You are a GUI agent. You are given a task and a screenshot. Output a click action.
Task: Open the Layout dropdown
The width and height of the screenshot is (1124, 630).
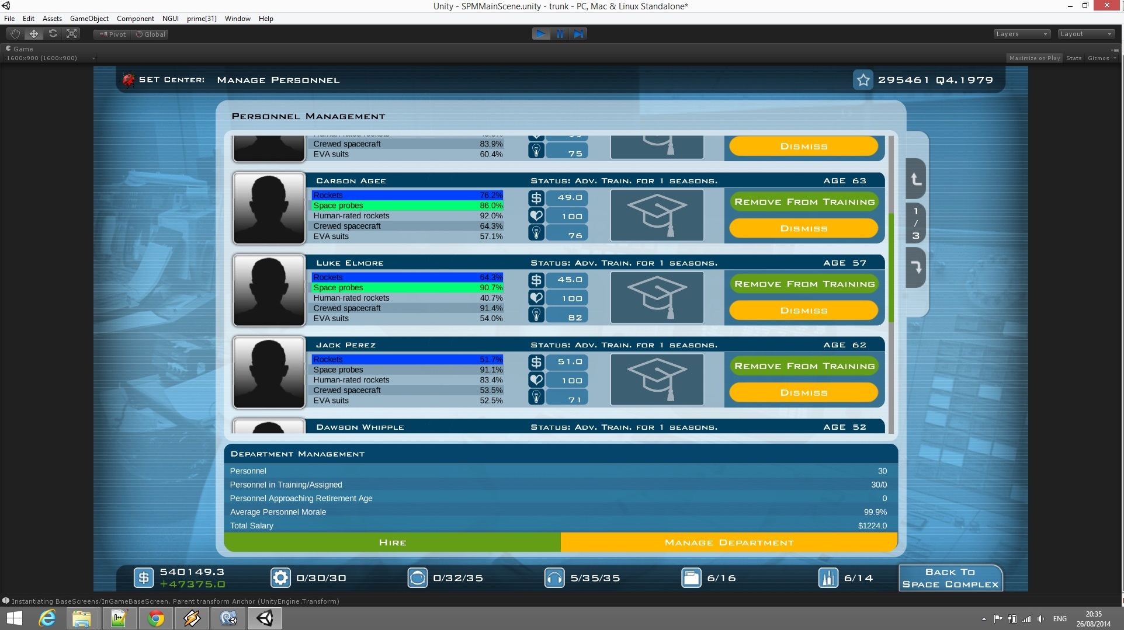tap(1086, 34)
